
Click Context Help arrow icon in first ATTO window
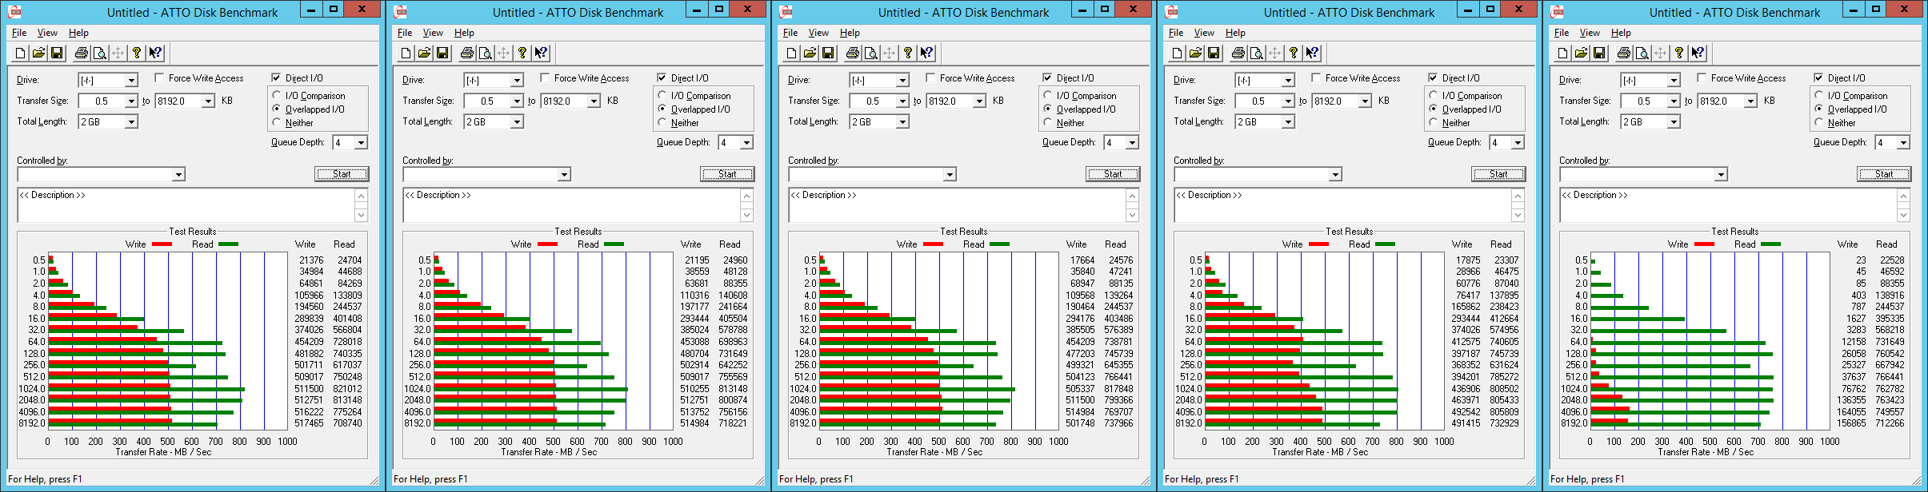pos(155,53)
